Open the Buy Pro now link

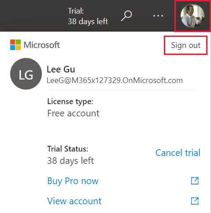pyautogui.click(x=73, y=181)
